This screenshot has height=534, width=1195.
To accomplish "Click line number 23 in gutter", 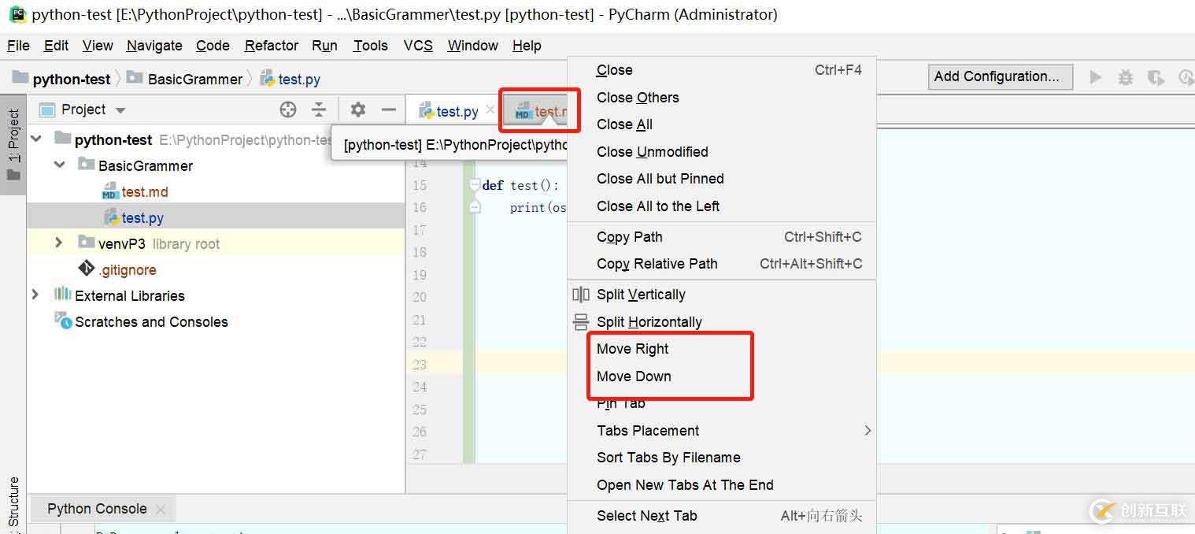I will pos(419,365).
